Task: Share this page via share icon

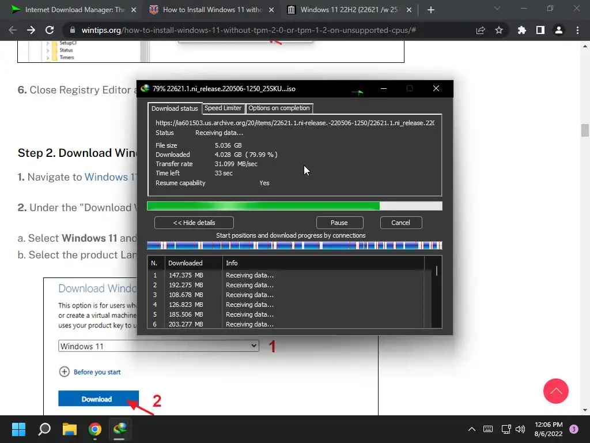Action: (x=481, y=30)
